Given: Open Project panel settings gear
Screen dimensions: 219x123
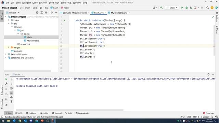Looking at the screenshot, I should pyautogui.click(x=52, y=13).
